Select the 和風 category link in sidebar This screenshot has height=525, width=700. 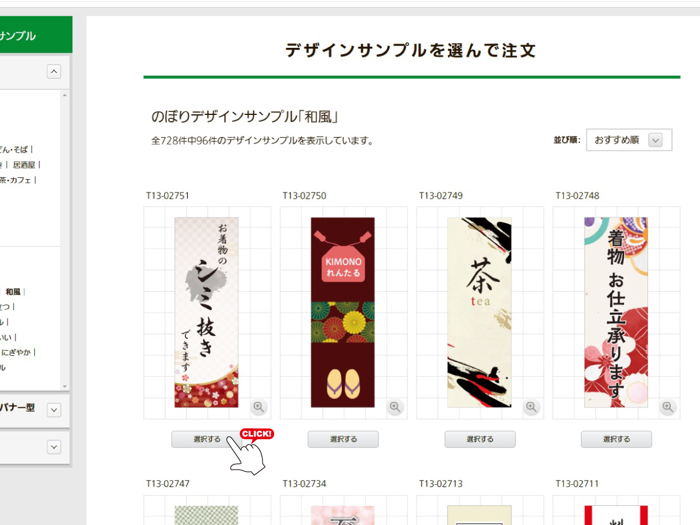coord(13,292)
